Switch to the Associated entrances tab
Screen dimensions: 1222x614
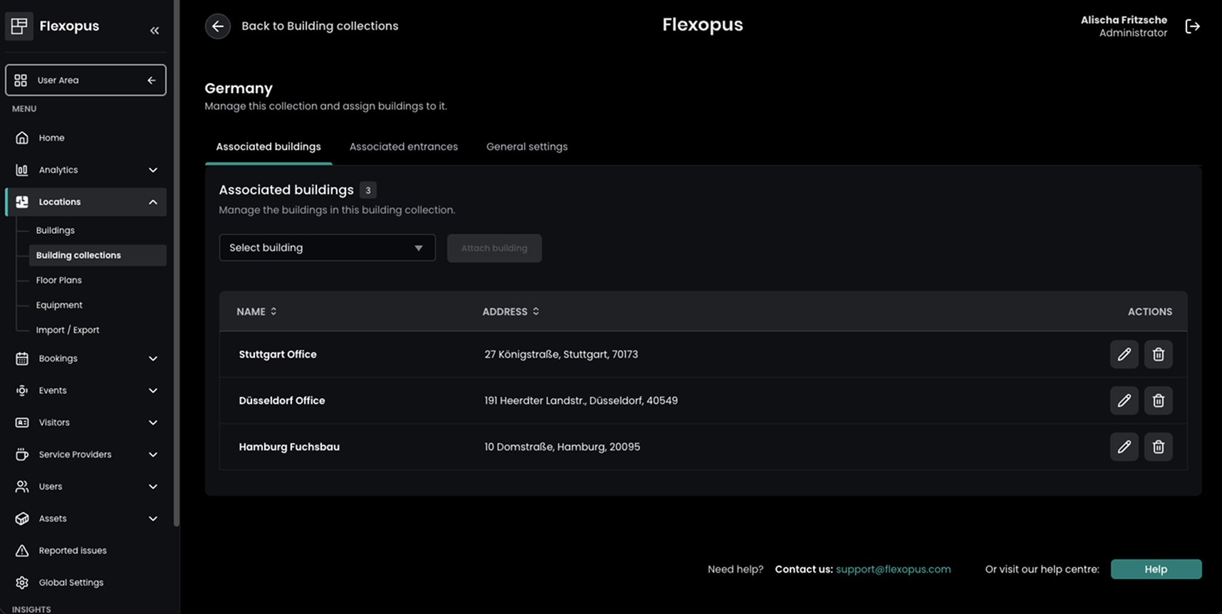[403, 147]
